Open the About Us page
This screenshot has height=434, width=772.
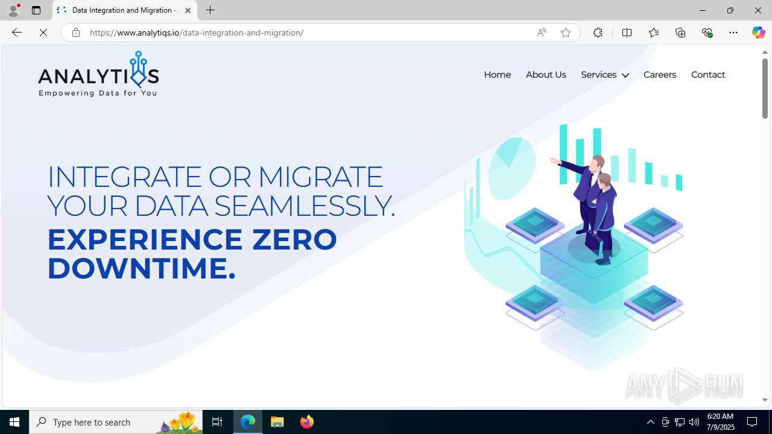(546, 75)
